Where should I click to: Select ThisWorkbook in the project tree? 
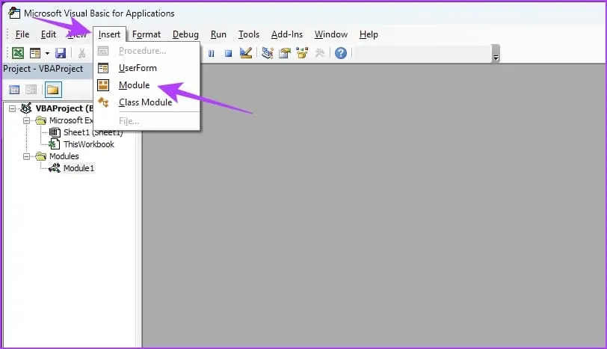pos(88,144)
